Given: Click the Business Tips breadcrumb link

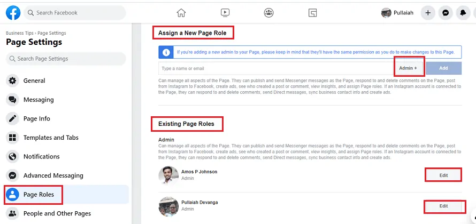Looking at the screenshot, I should pos(20,33).
